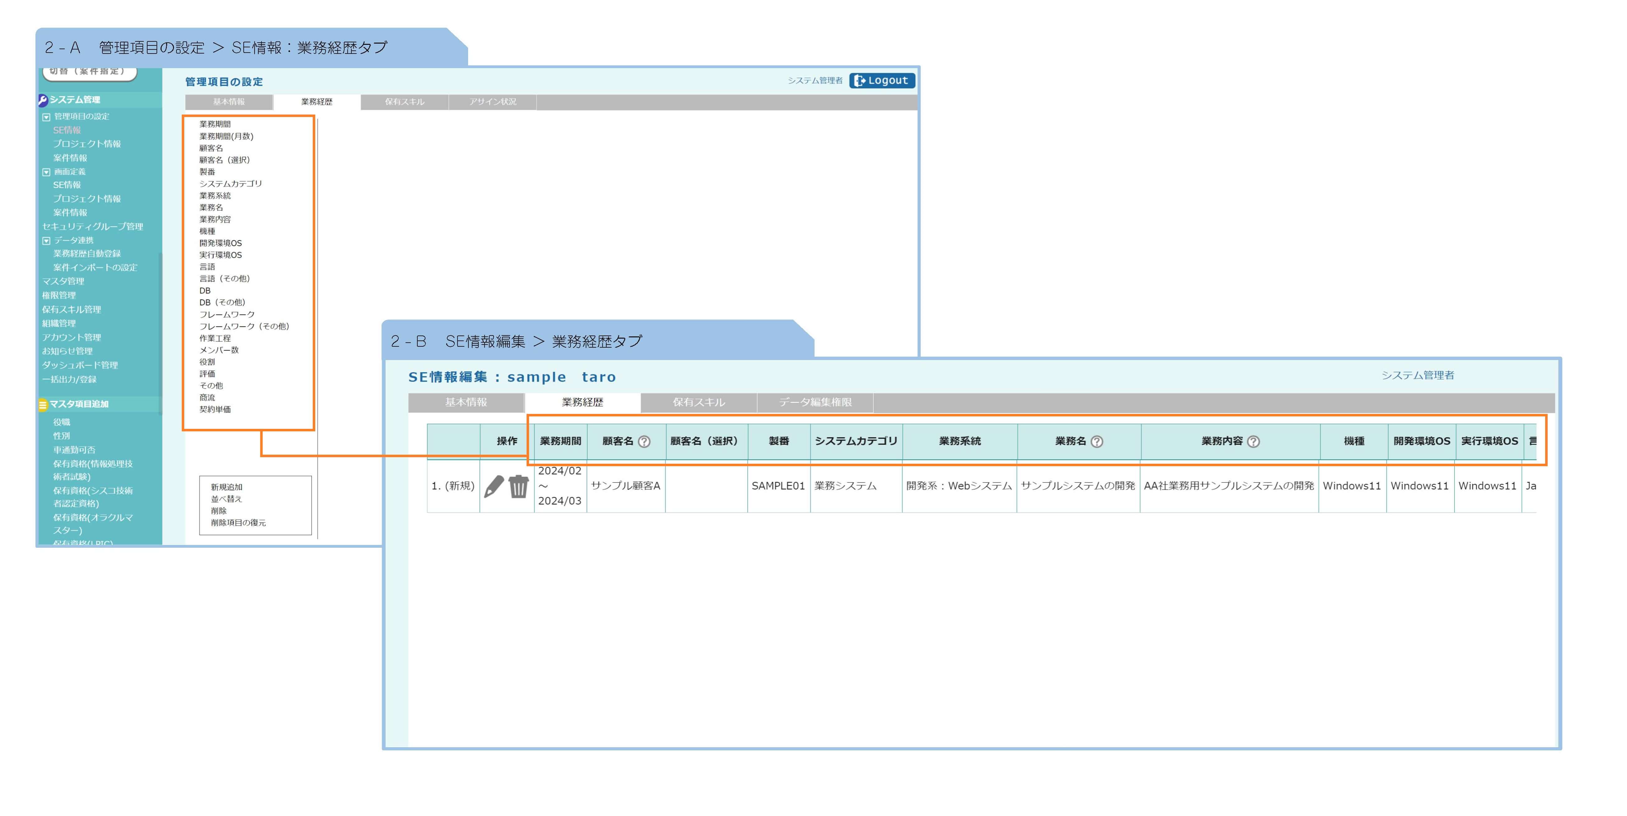
Task: Collapse the データ連携 tree node
Action: 46,241
